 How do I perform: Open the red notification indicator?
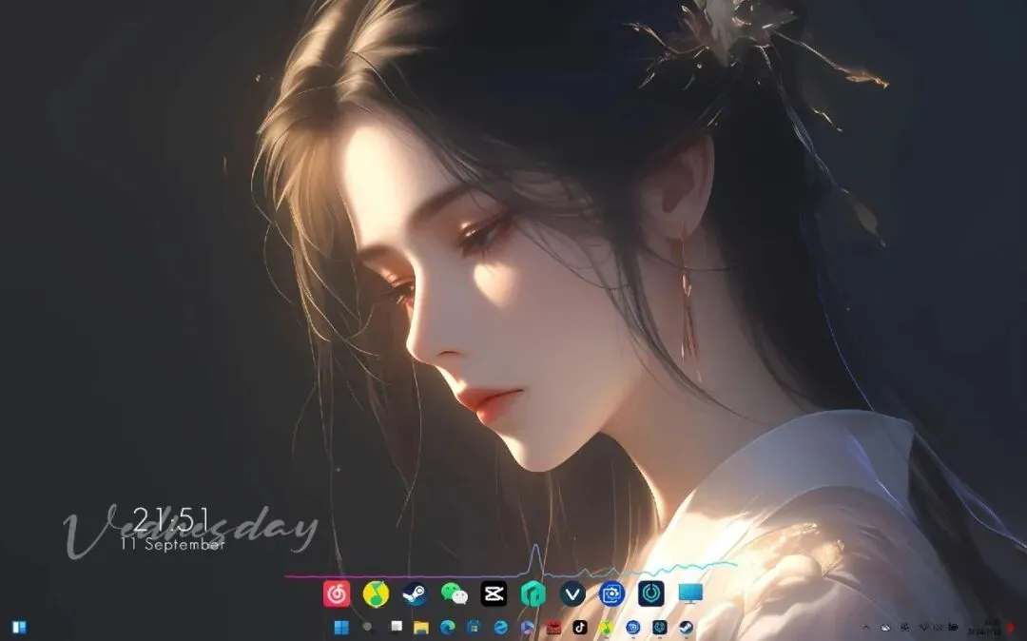coord(1010,628)
